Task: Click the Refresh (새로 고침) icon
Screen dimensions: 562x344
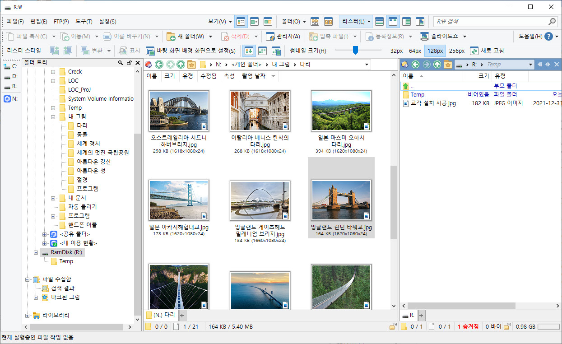Action: [474, 51]
